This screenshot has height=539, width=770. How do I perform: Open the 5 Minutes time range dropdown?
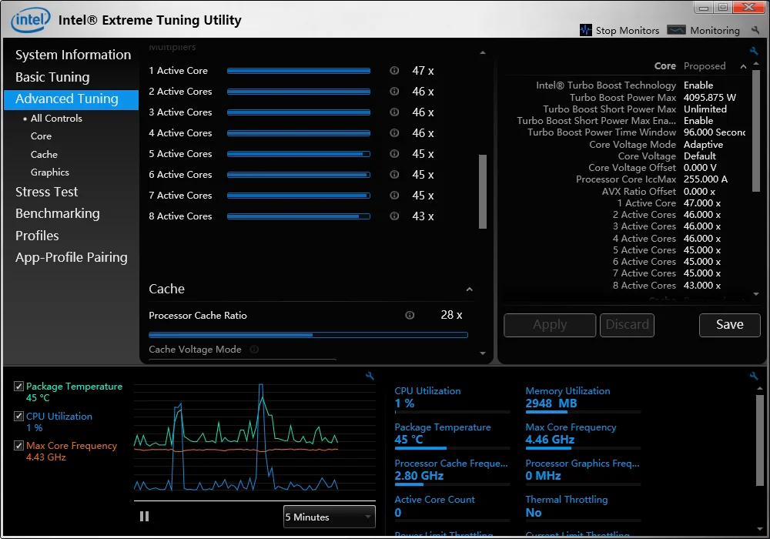tap(329, 517)
